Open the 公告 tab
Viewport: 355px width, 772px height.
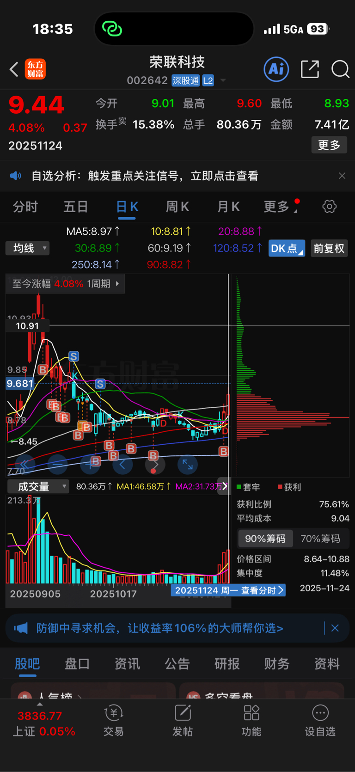click(x=177, y=664)
